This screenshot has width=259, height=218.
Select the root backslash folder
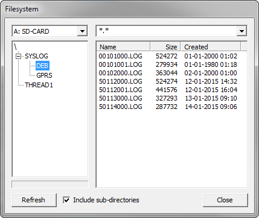pos(15,47)
